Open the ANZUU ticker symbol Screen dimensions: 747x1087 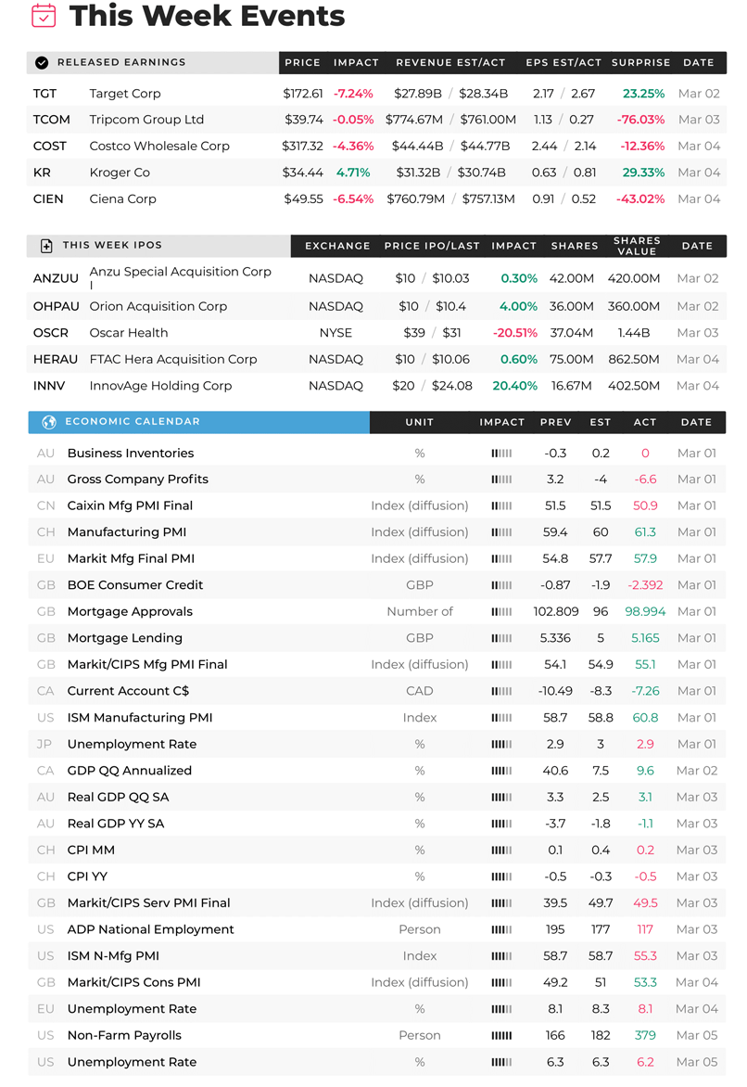coord(56,278)
